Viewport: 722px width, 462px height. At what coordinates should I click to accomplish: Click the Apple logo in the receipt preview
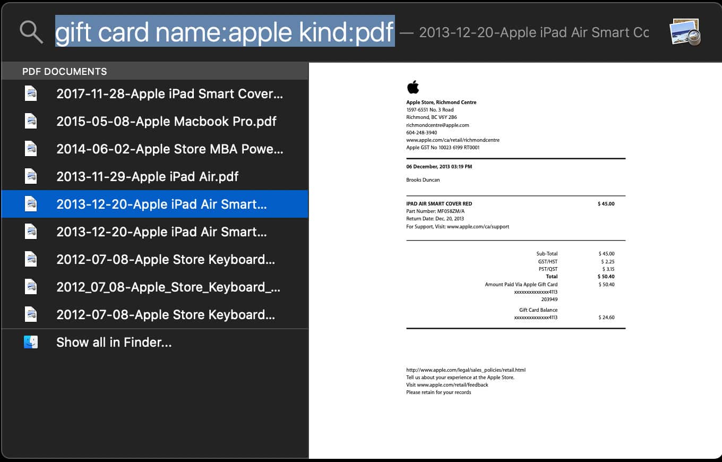click(413, 87)
